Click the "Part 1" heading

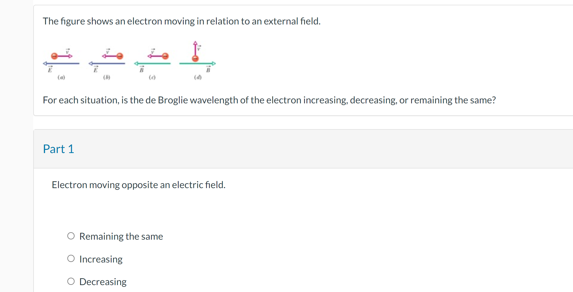coord(58,149)
